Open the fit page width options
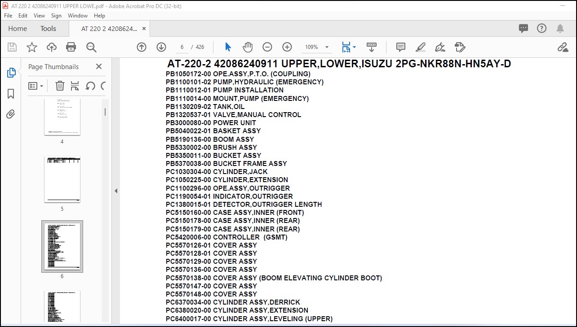The width and height of the screenshot is (577, 327). click(349, 47)
